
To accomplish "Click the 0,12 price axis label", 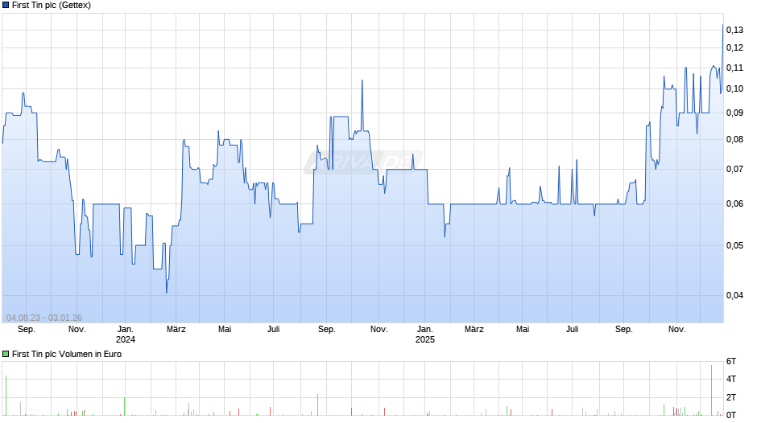I will pos(734,47).
